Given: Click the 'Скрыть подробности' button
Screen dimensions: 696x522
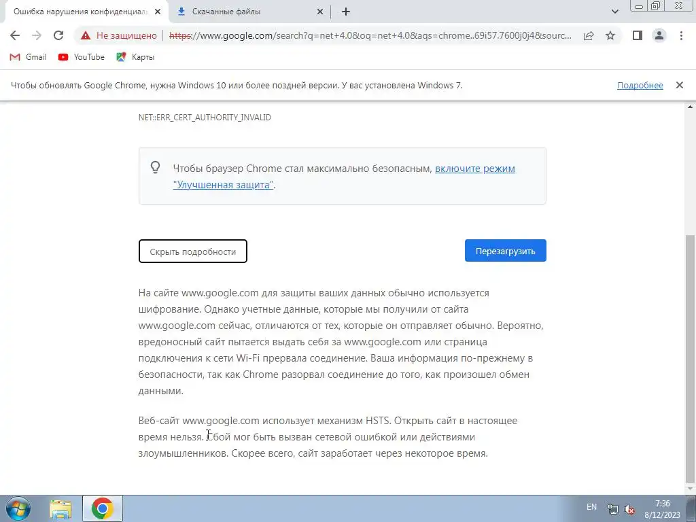Looking at the screenshot, I should 192,251.
